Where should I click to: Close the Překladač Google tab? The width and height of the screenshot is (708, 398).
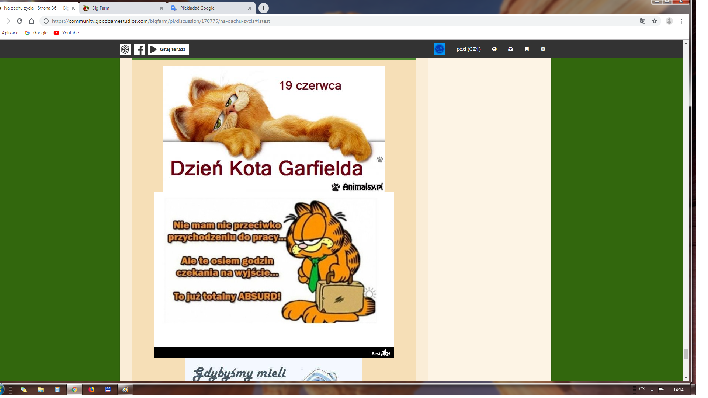coord(250,8)
